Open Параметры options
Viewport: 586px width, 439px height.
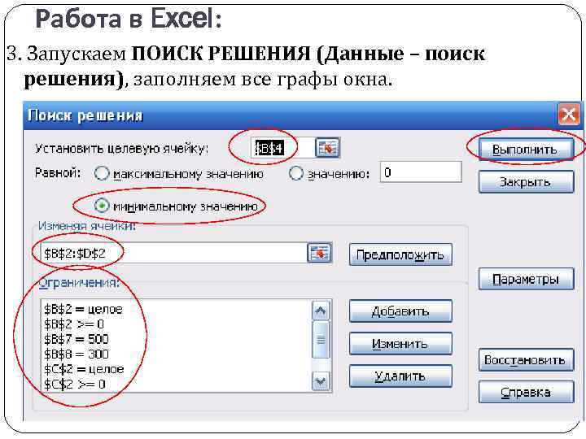coord(526,279)
